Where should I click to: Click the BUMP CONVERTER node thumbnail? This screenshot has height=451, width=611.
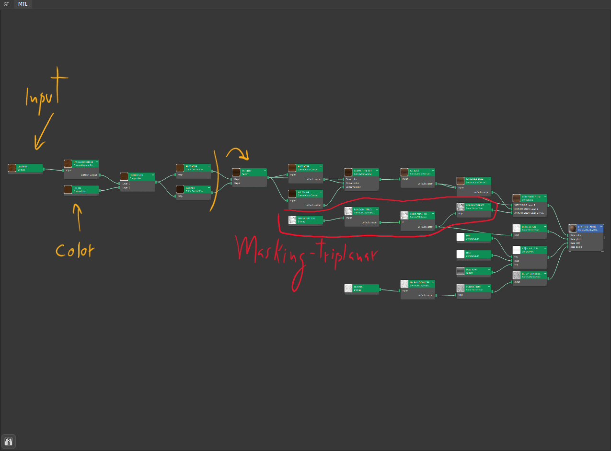pyautogui.click(x=517, y=275)
